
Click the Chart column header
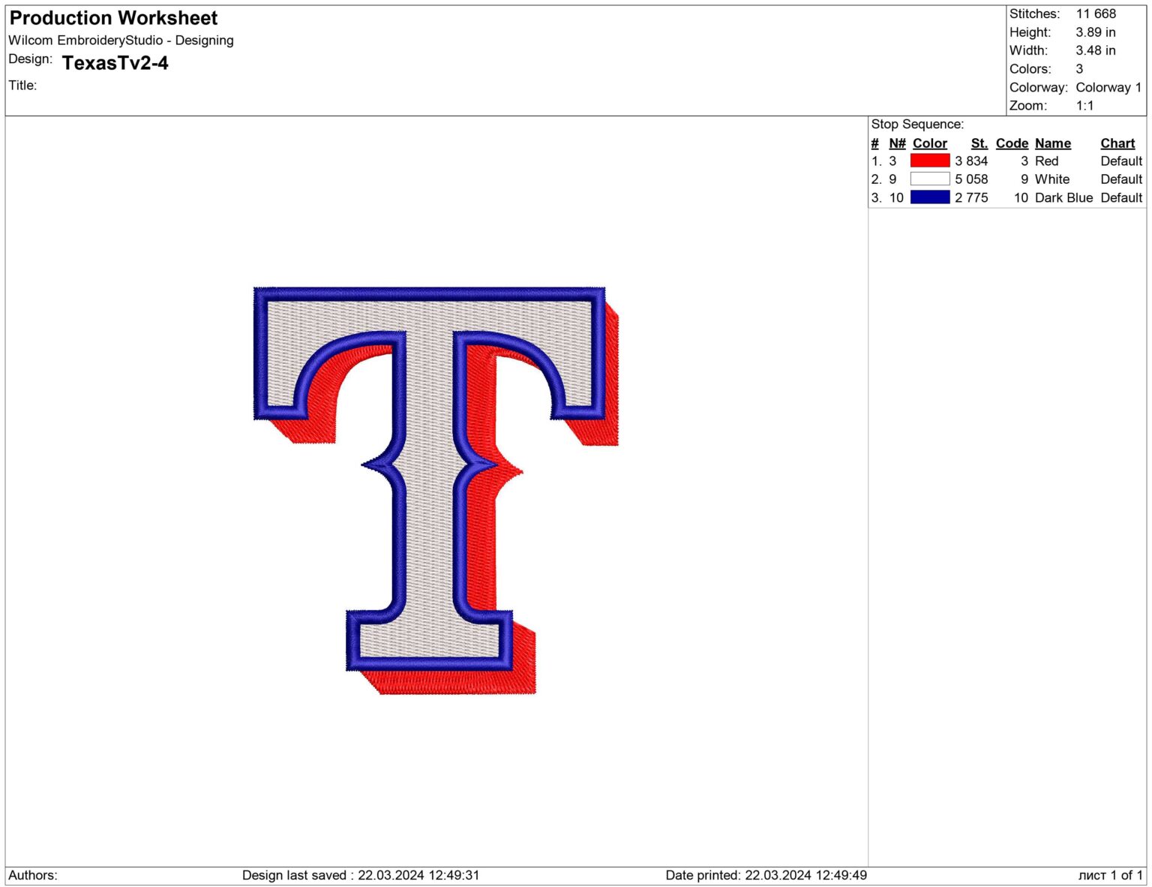coord(1117,143)
